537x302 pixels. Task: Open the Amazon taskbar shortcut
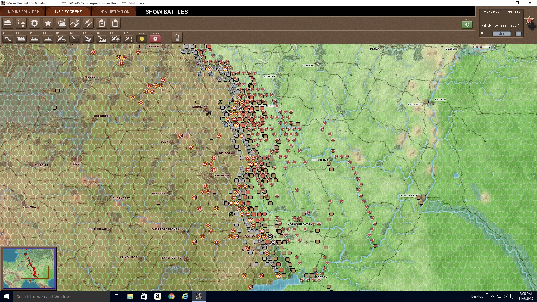coord(158,296)
